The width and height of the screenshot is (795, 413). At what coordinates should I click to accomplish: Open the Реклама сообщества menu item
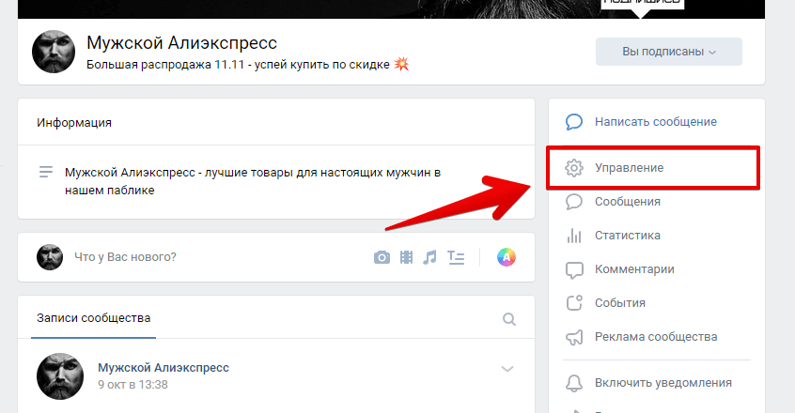(x=657, y=337)
